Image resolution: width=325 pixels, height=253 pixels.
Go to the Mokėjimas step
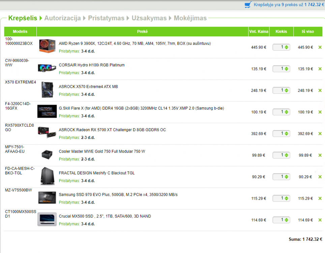[x=190, y=18]
